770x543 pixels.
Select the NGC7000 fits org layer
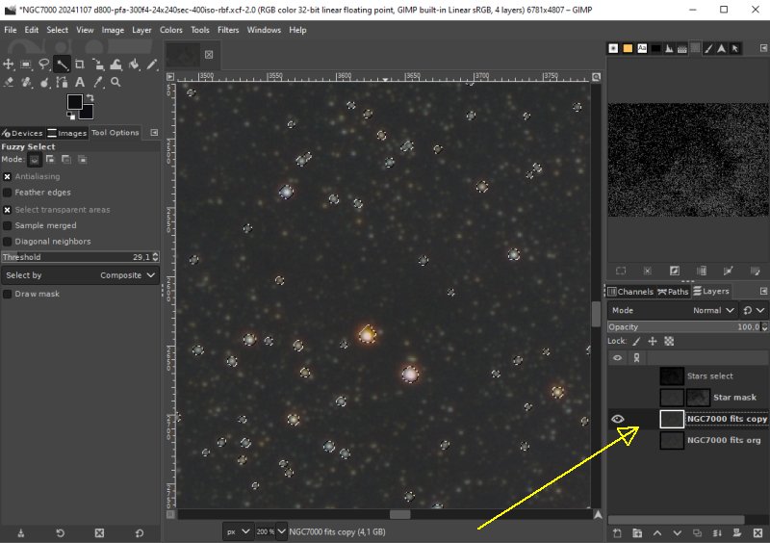tap(724, 440)
